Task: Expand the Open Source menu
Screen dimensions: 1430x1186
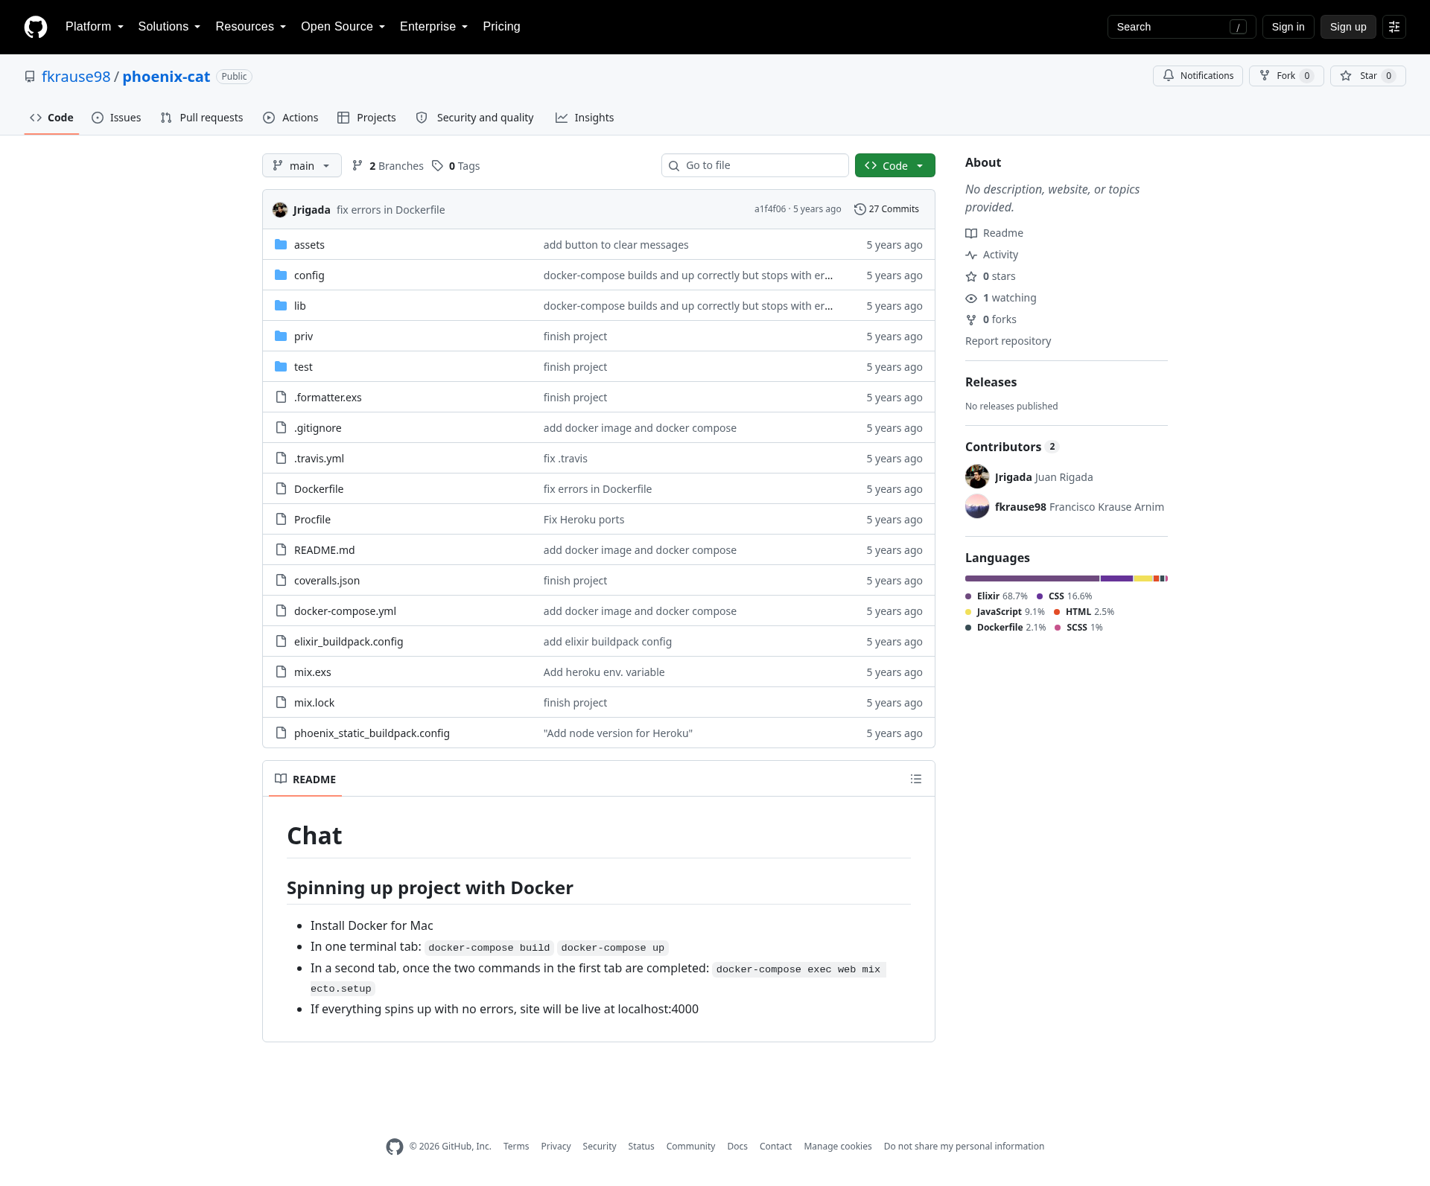Action: pos(343,27)
